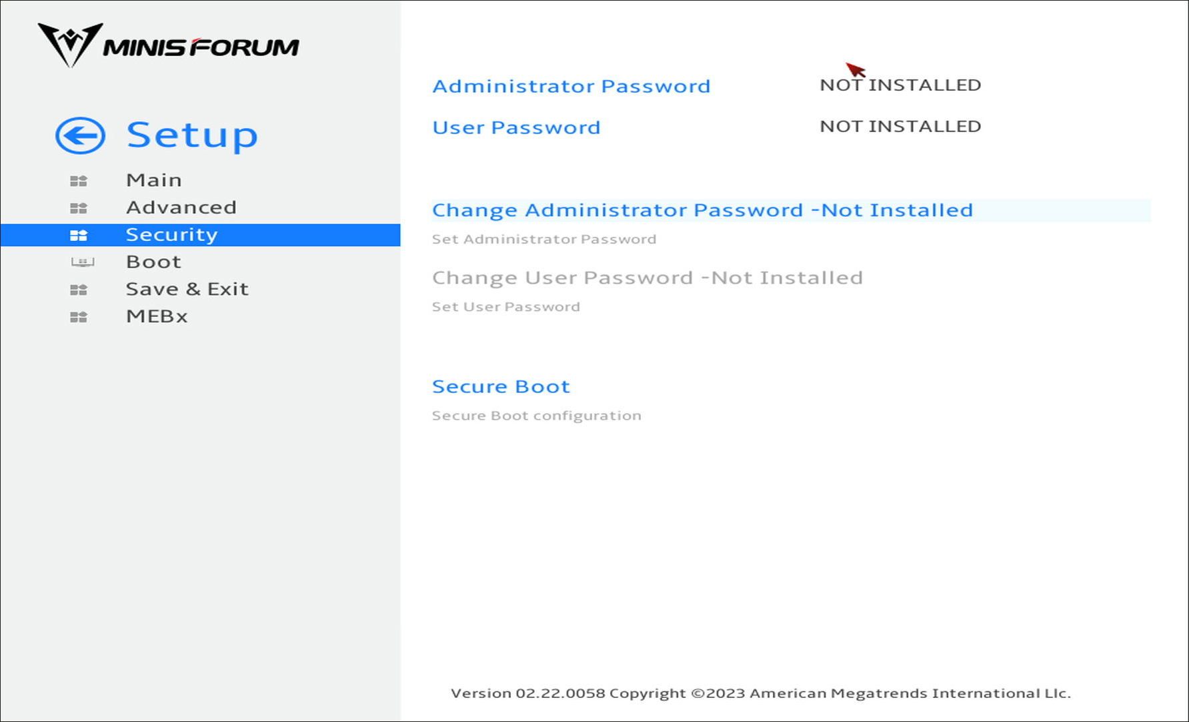The height and width of the screenshot is (722, 1189).
Task: Click the icon next to Main
Action: click(x=79, y=181)
